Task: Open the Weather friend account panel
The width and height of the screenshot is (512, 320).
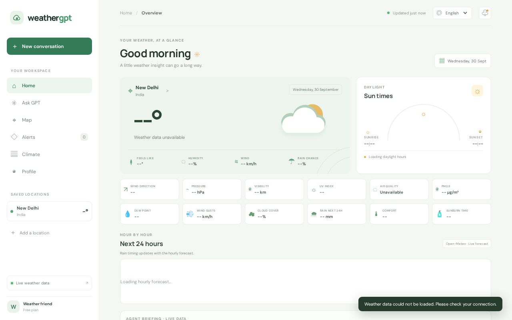Action: (x=49, y=306)
